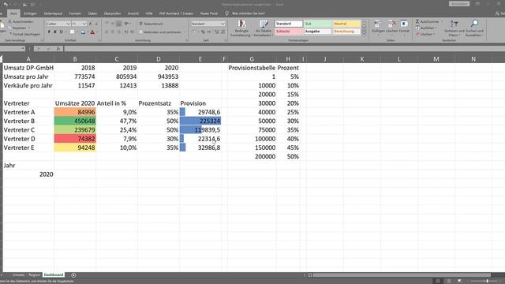Viewport: 505px width, 284px height.
Task: Click the insert function fx icon
Action: click(58, 49)
